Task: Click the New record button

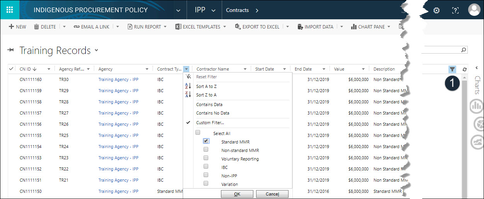Action: click(x=17, y=27)
